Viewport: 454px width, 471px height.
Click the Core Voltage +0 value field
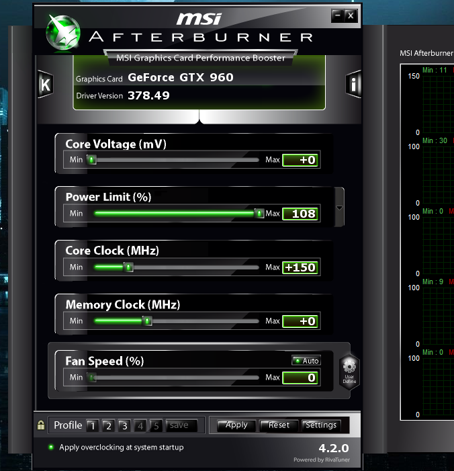(x=300, y=160)
